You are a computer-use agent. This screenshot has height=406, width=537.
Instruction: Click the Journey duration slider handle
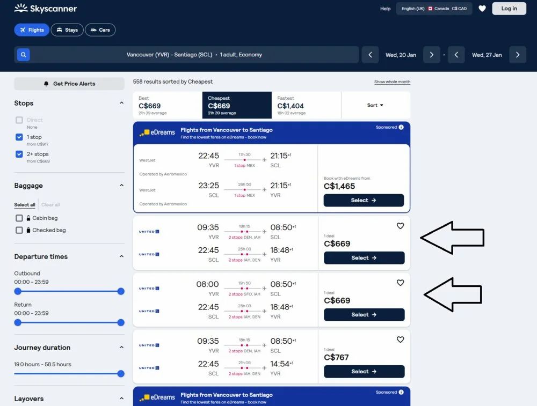pyautogui.click(x=120, y=374)
